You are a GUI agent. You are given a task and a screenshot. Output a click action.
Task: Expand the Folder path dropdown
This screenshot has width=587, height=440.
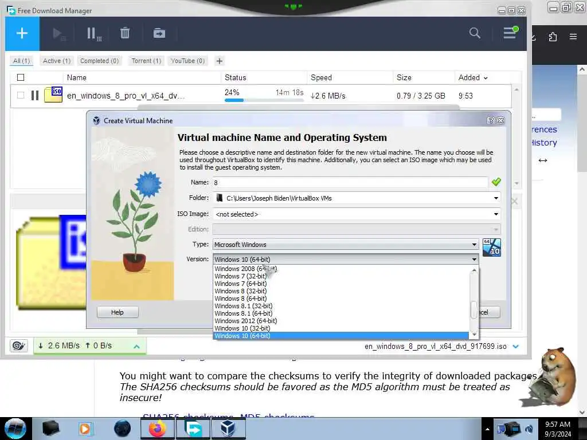pyautogui.click(x=496, y=198)
